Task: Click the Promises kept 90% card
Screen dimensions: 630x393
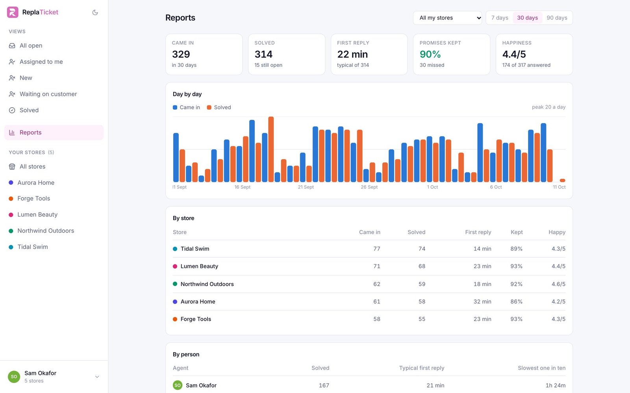Action: [x=452, y=54]
